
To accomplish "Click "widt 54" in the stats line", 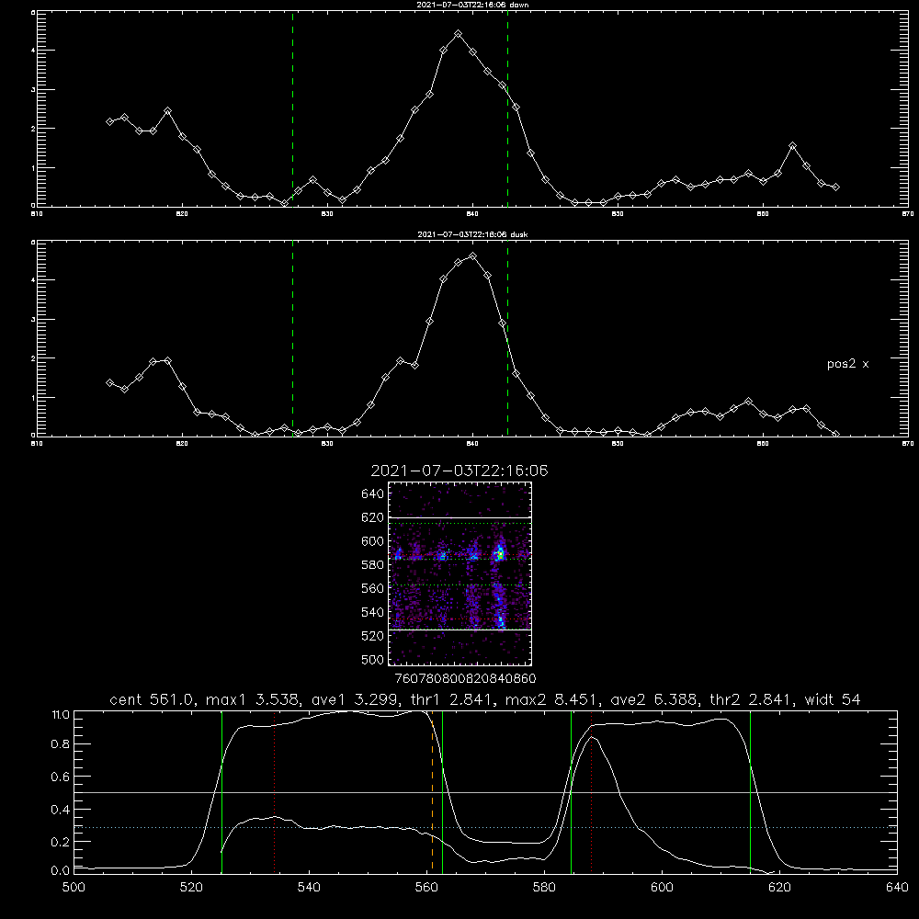I will click(833, 699).
